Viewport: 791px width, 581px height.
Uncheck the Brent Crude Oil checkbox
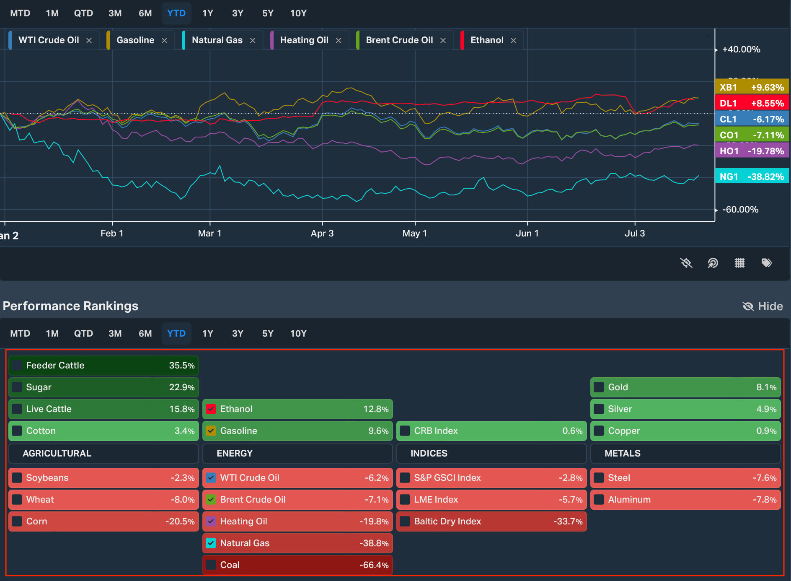coord(211,500)
